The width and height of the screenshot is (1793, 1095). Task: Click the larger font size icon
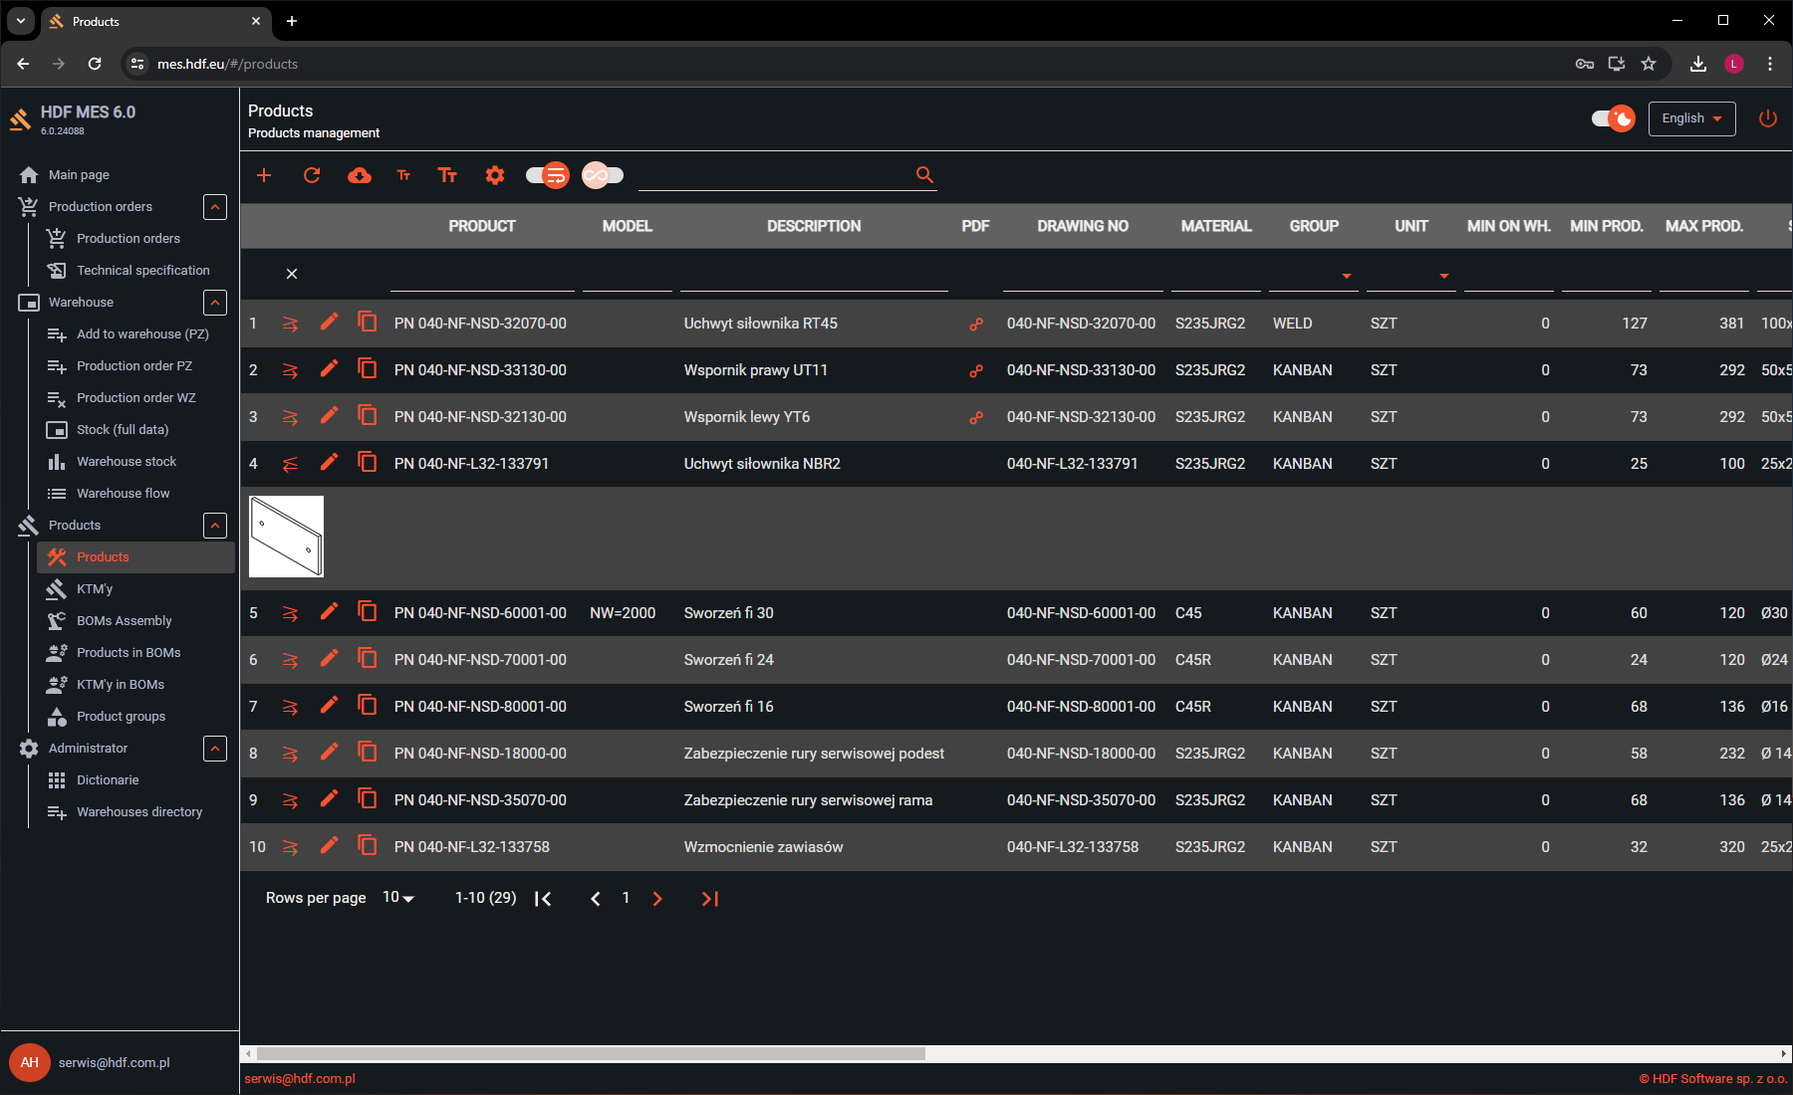click(447, 175)
